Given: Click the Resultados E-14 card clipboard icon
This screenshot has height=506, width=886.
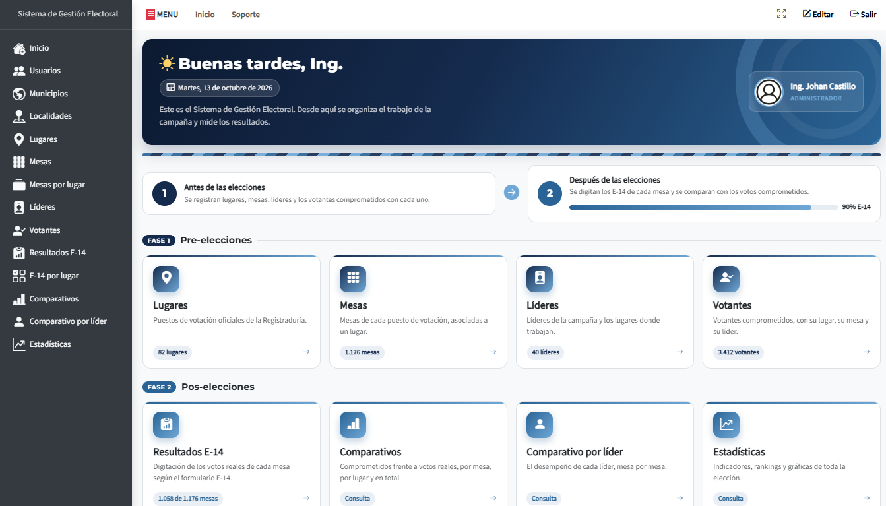Looking at the screenshot, I should coord(166,425).
